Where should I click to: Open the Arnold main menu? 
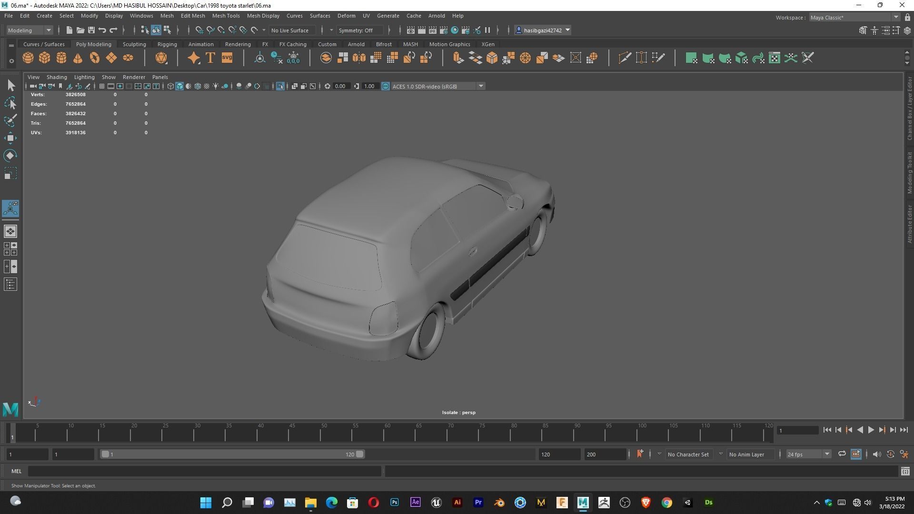click(436, 16)
